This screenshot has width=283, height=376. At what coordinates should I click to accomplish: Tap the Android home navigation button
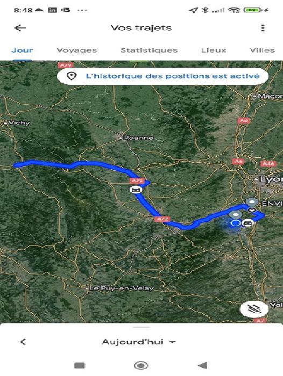point(141,365)
